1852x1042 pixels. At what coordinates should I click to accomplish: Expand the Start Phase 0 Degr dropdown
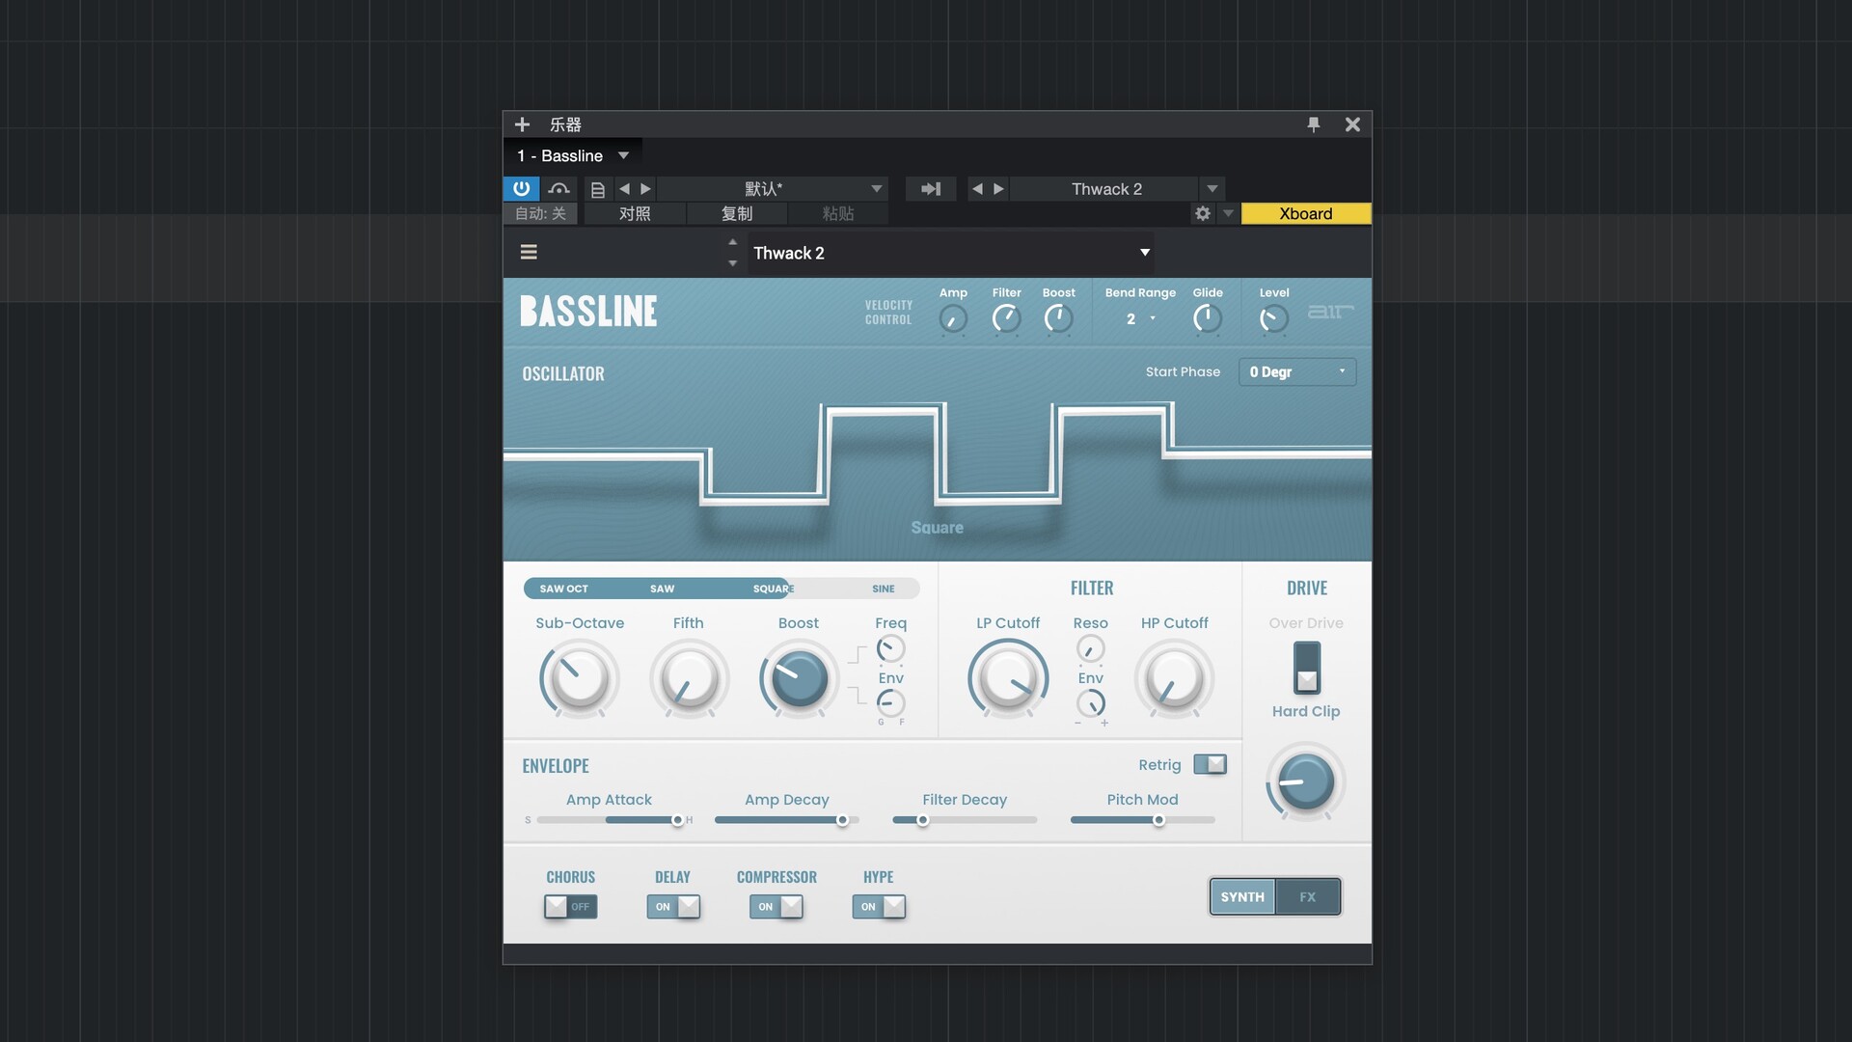(1296, 372)
